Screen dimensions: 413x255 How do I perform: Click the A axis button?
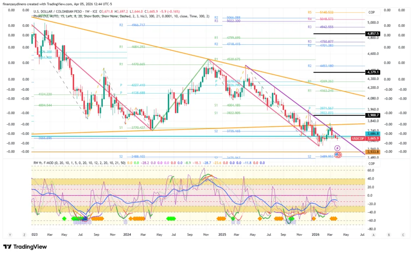coord(374,234)
